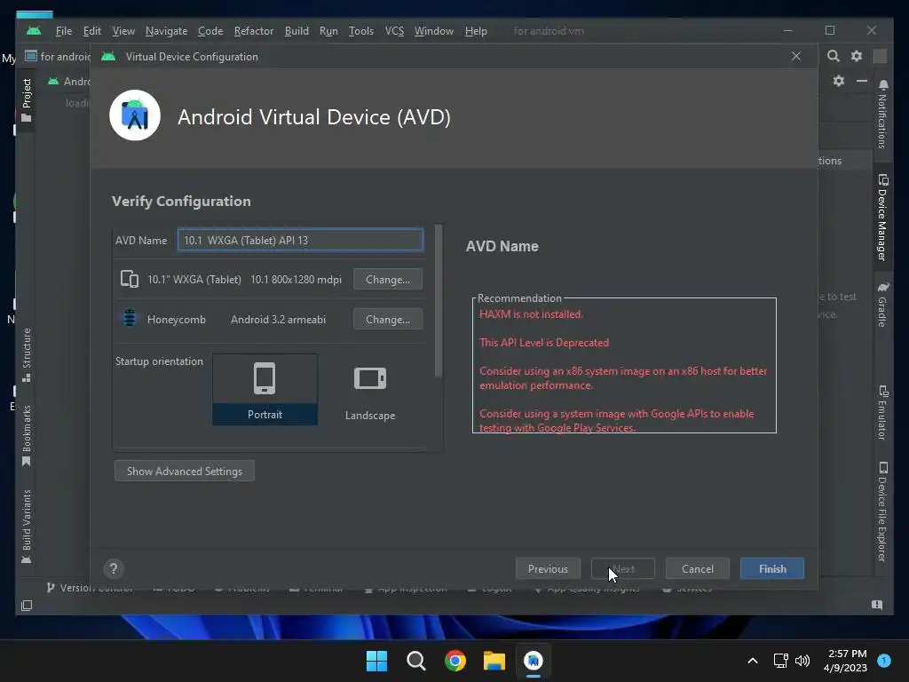Click the Android Studio logo in menu bar
This screenshot has height=682, width=909.
coord(34,31)
